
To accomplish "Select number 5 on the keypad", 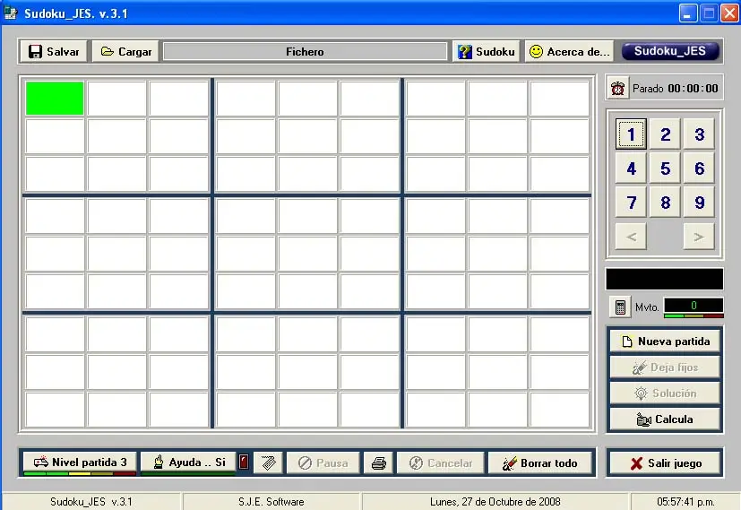I will tap(665, 169).
